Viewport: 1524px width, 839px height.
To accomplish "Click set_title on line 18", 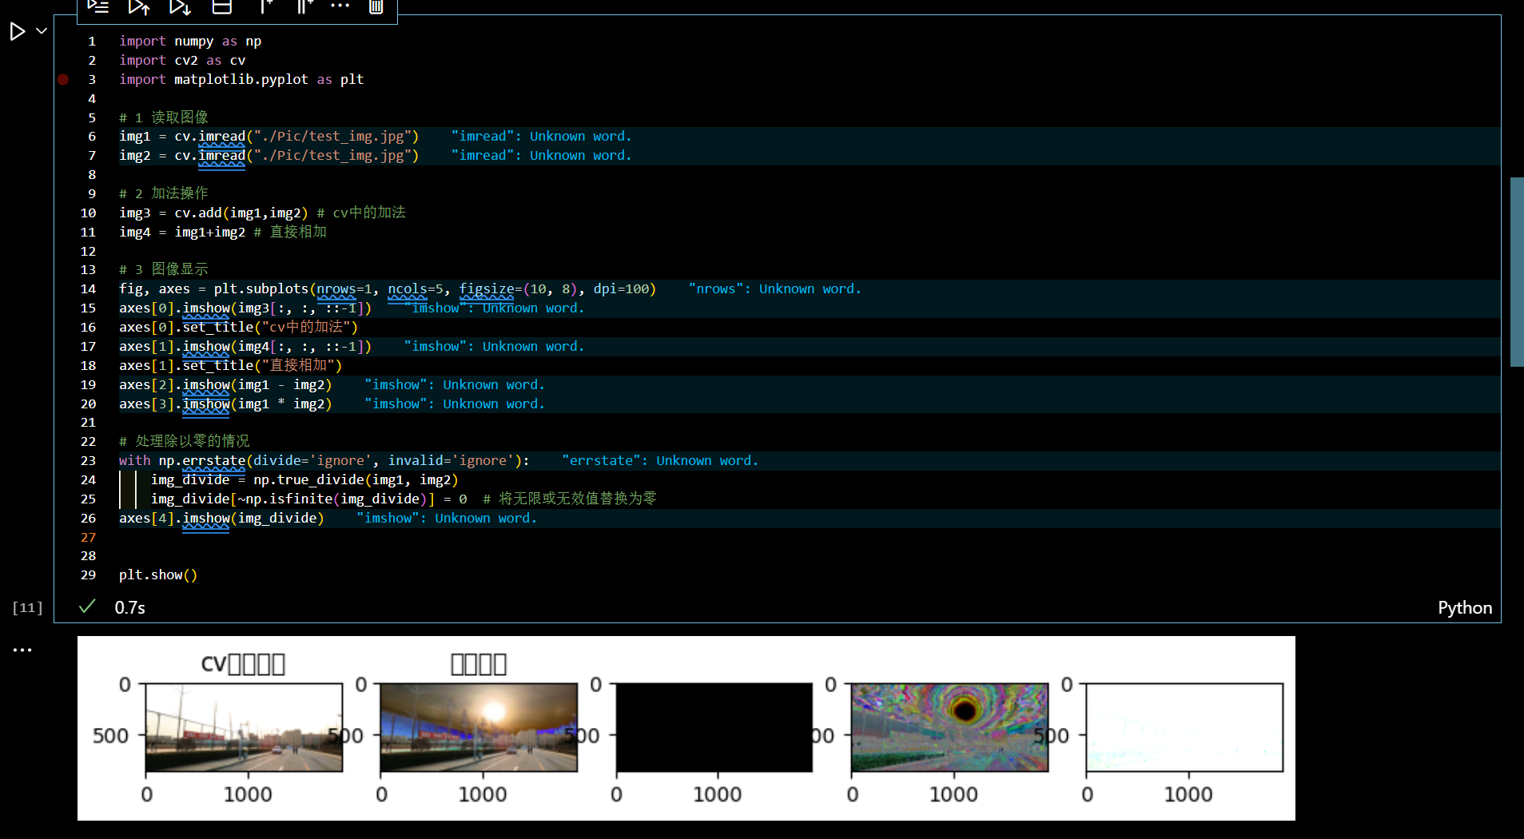I will 217,366.
